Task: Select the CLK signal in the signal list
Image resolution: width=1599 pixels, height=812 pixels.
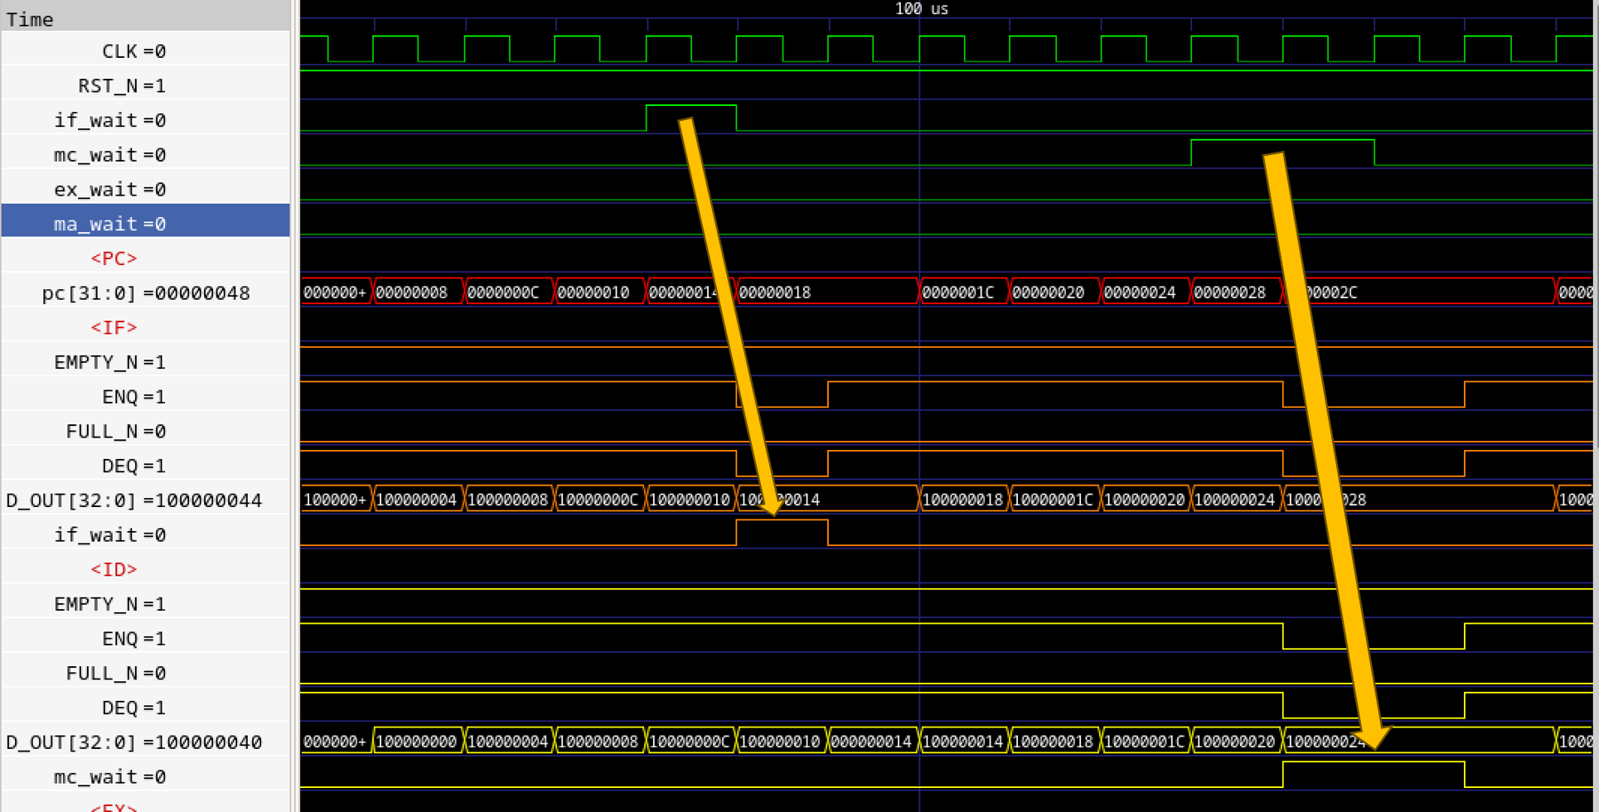Action: pyautogui.click(x=133, y=51)
